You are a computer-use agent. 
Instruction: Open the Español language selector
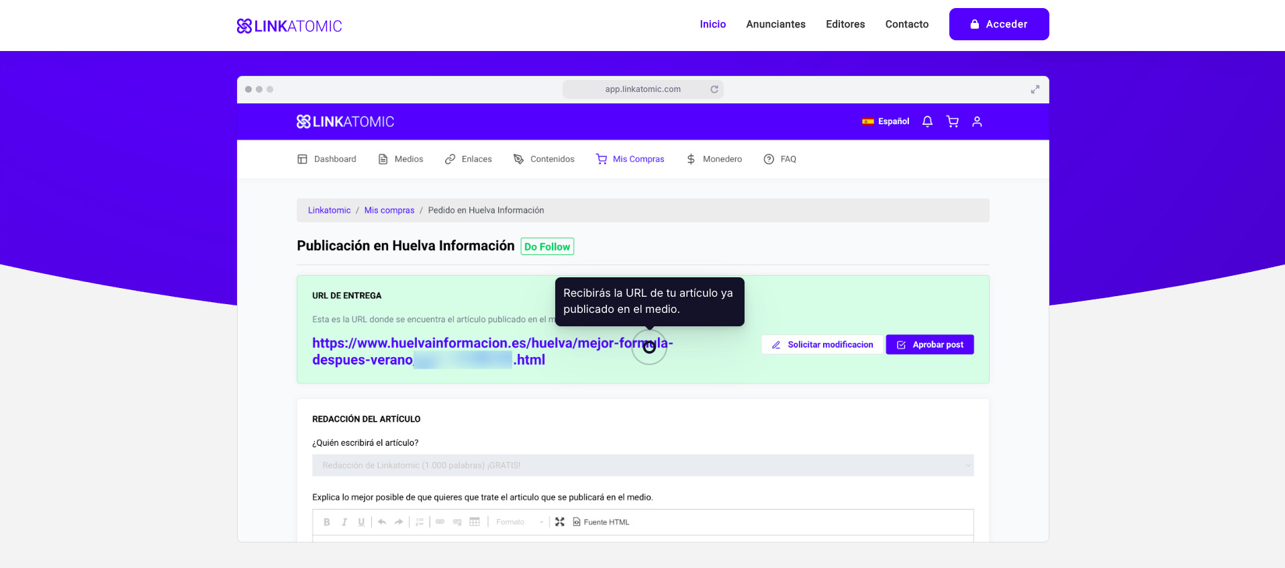coord(886,122)
